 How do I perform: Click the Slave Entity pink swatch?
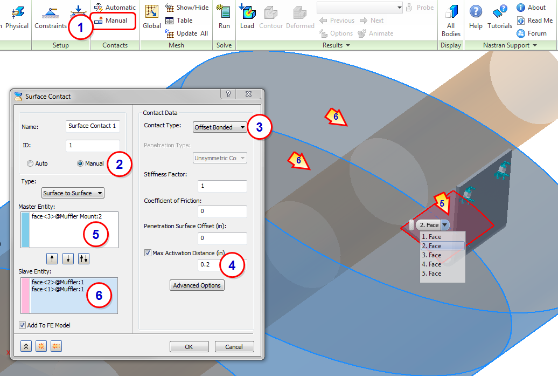(25, 296)
